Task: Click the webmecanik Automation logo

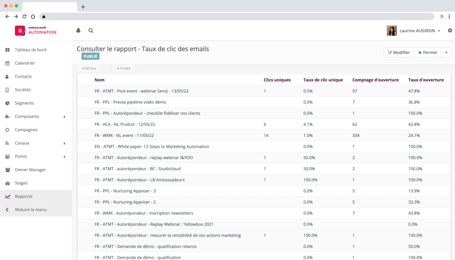Action: [x=36, y=31]
